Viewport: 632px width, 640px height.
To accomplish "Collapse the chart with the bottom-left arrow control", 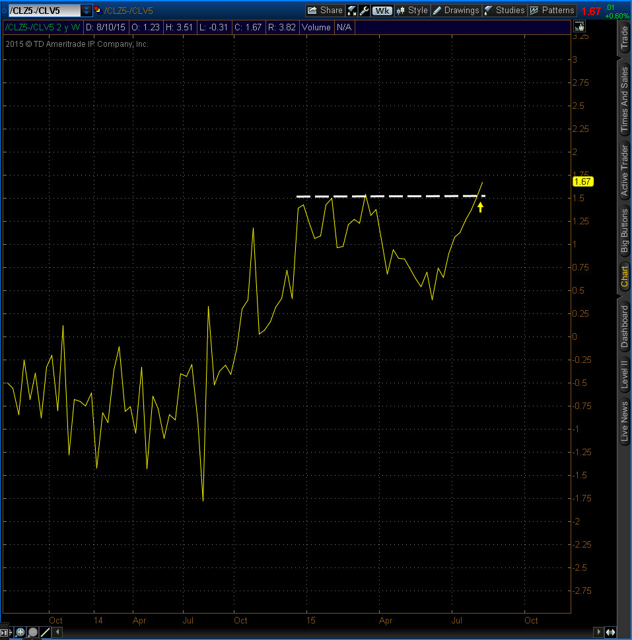I will coord(57,631).
